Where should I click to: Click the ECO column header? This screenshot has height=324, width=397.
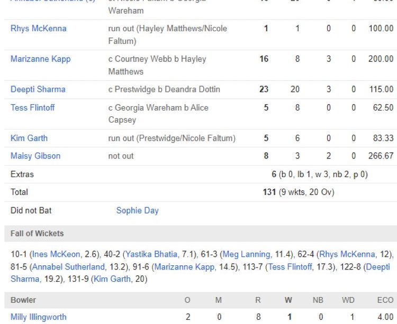[x=385, y=300]
